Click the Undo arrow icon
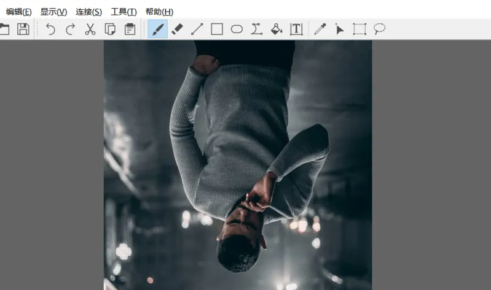This screenshot has height=290, width=491. [x=50, y=29]
